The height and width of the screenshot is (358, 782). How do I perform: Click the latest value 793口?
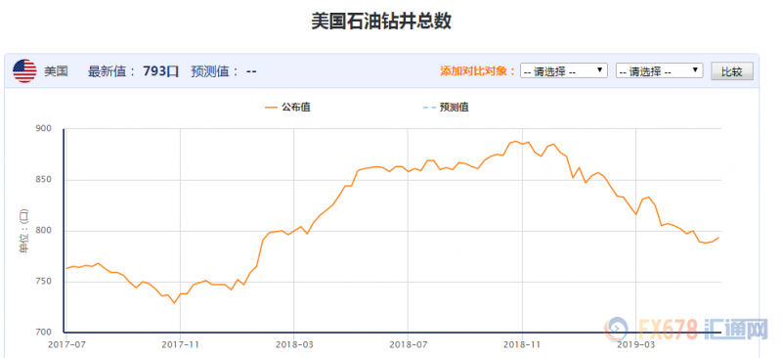click(x=160, y=71)
